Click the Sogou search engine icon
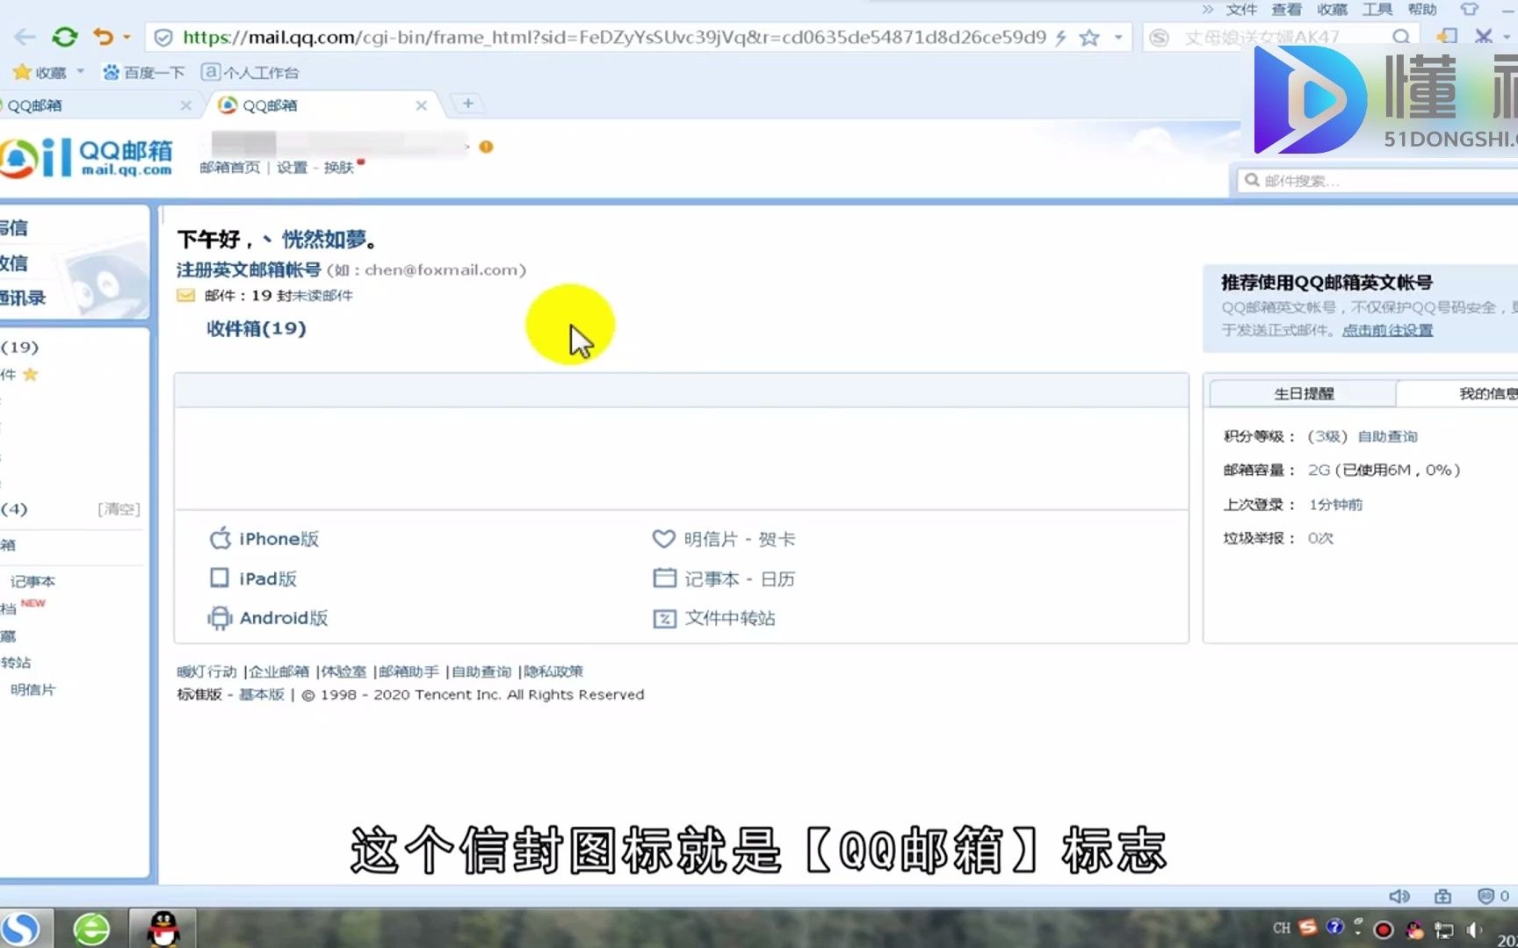The image size is (1518, 948). point(1160,37)
